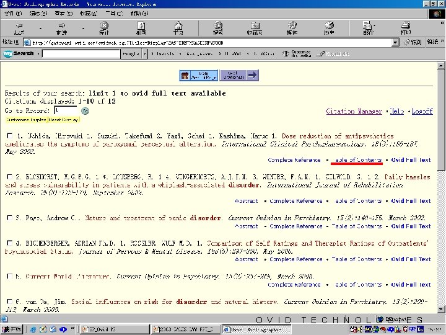Click the IE Forward toolbar button
Screen dimensions: 446x335
coord(61,28)
